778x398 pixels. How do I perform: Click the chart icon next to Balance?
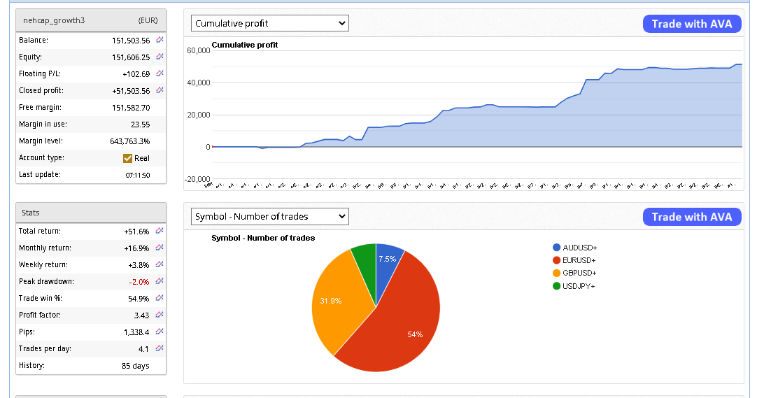coord(160,40)
